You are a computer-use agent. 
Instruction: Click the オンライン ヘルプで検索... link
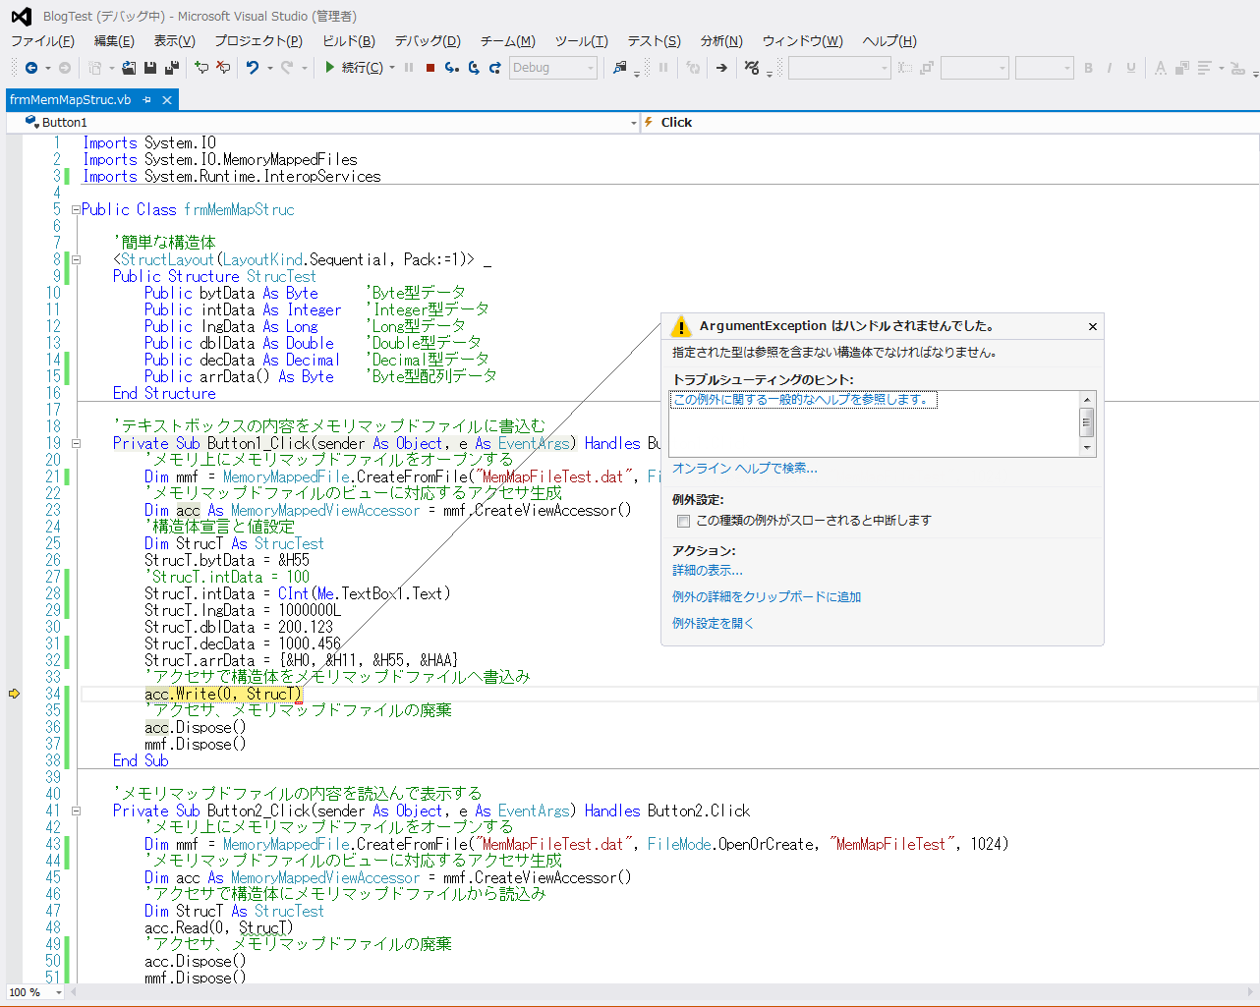[x=744, y=469]
